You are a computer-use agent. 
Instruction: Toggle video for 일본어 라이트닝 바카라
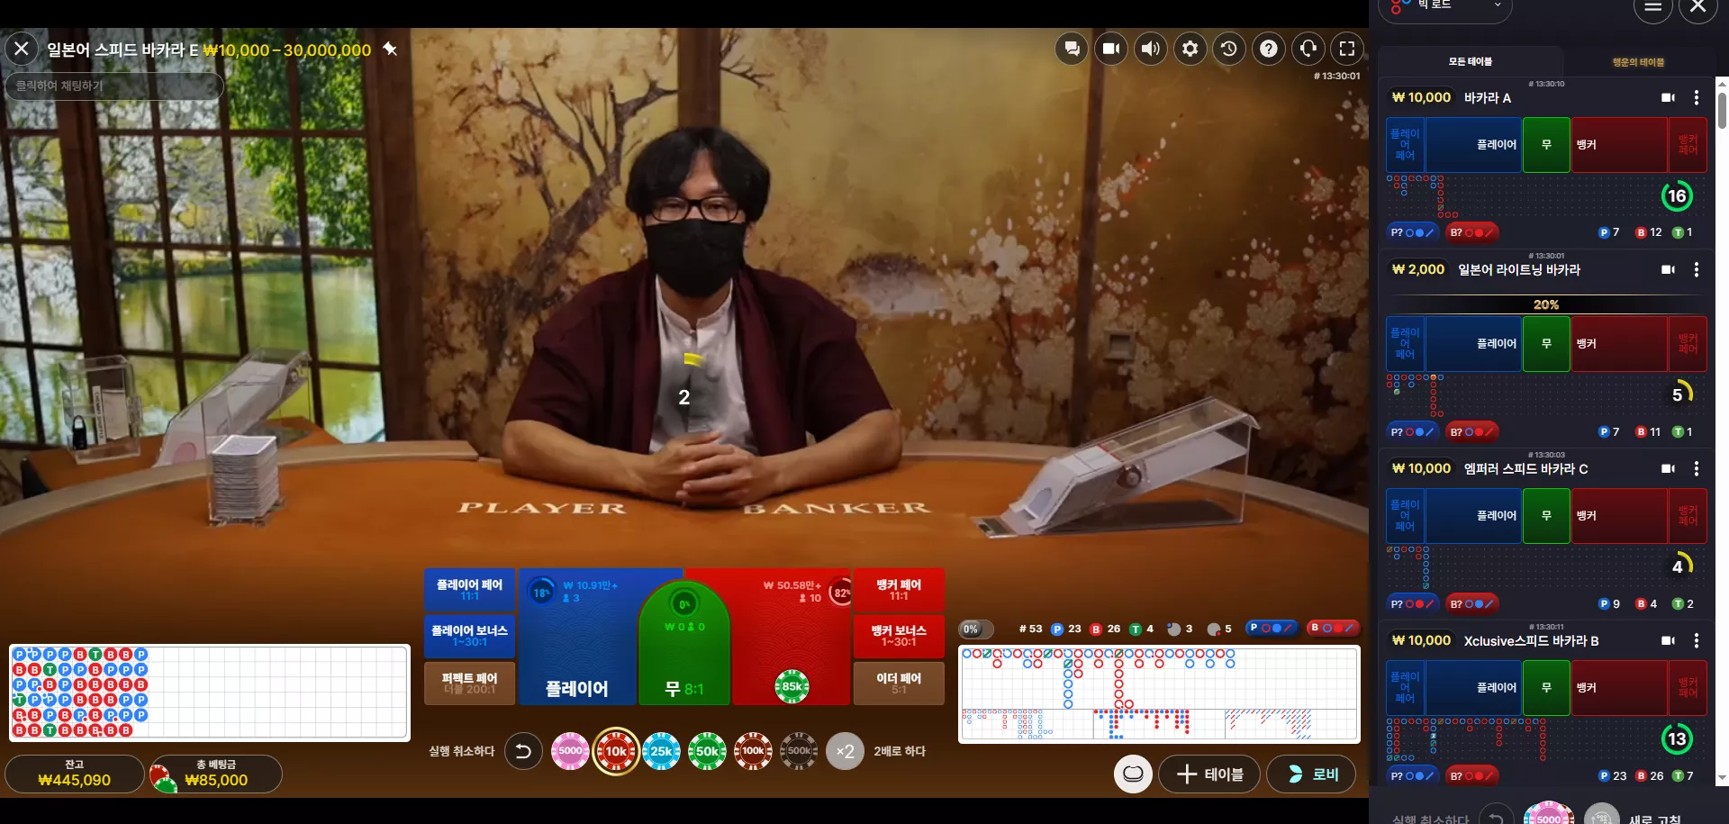coord(1668,269)
